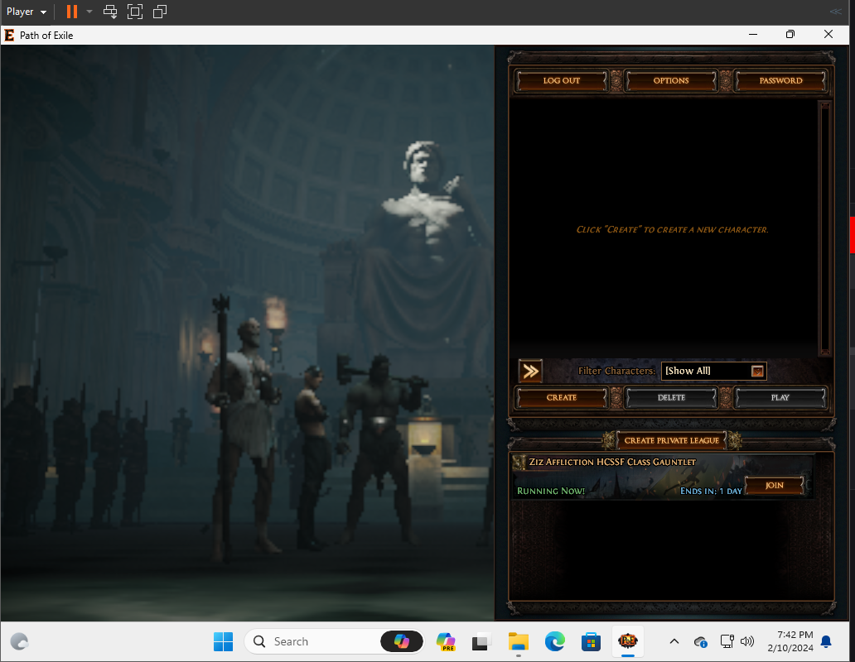Click Send Ctrl+Alt+Del toolbar icon
Viewport: 855px width, 662px height.
pyautogui.click(x=110, y=12)
